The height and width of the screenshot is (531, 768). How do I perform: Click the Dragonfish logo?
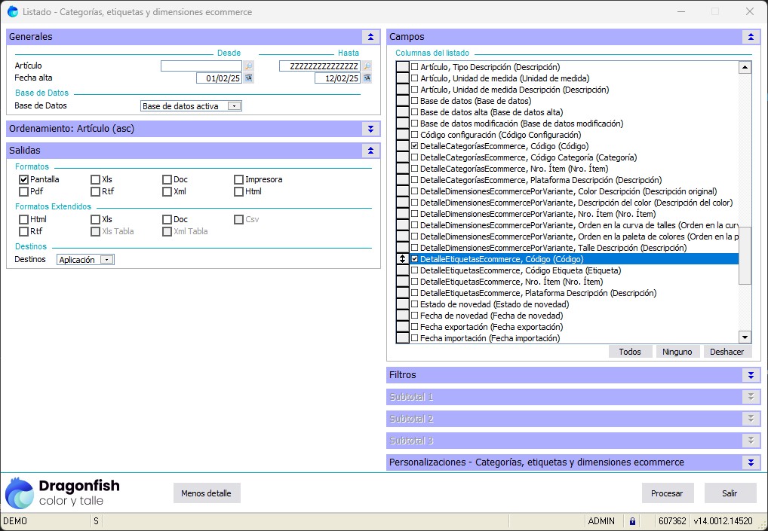(x=20, y=493)
